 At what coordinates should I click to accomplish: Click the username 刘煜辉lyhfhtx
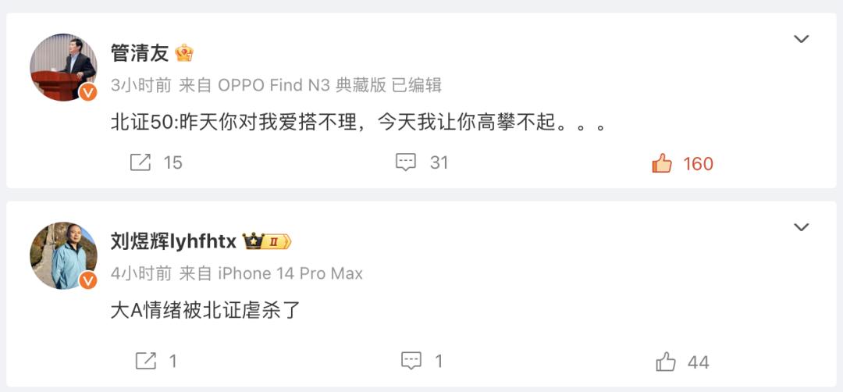tap(173, 242)
